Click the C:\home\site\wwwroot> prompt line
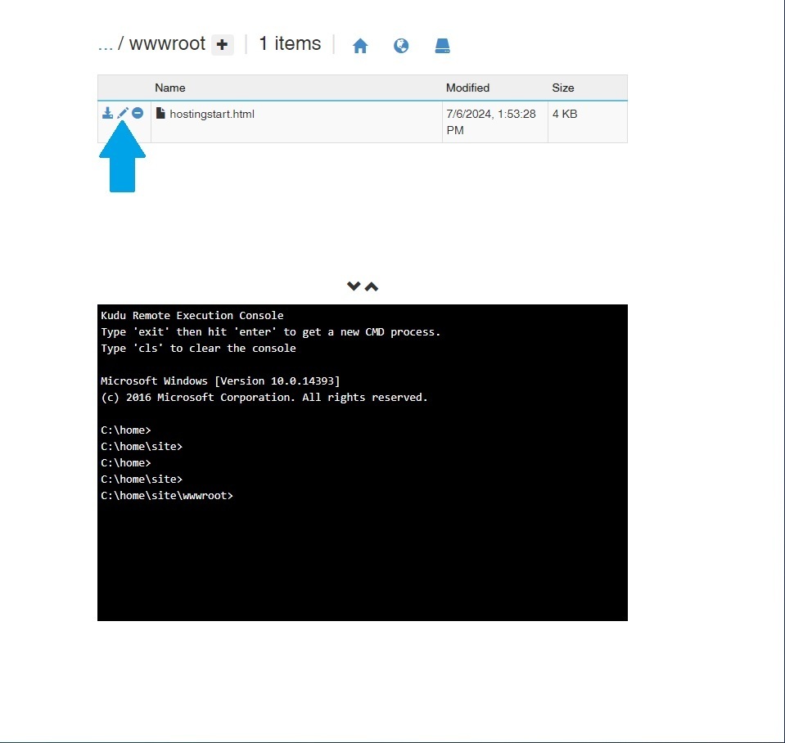This screenshot has height=743, width=785. [x=166, y=495]
